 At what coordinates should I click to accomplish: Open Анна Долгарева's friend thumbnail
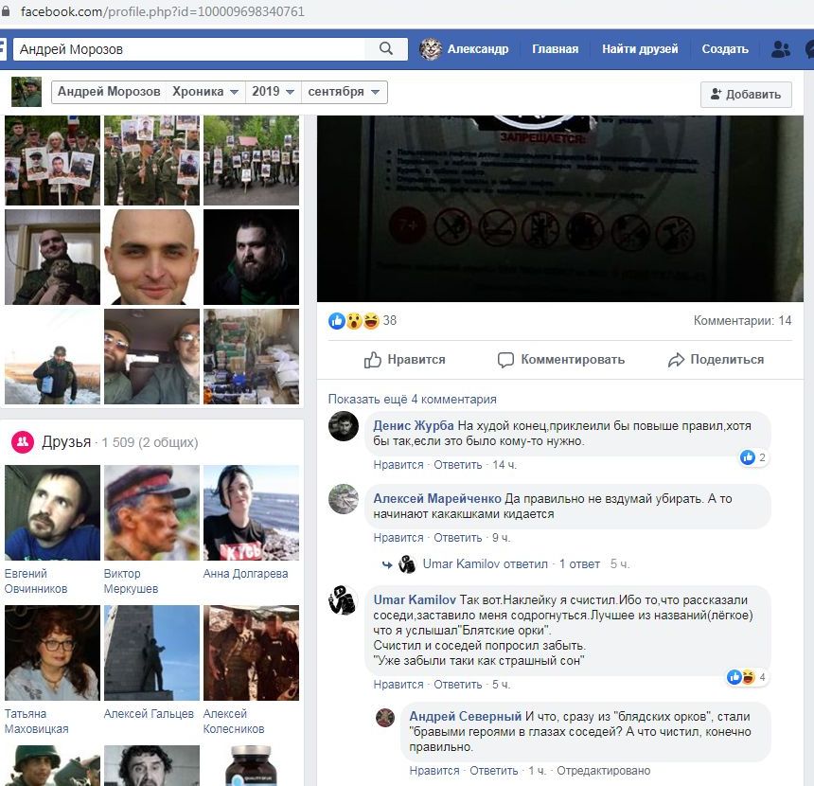pyautogui.click(x=251, y=512)
